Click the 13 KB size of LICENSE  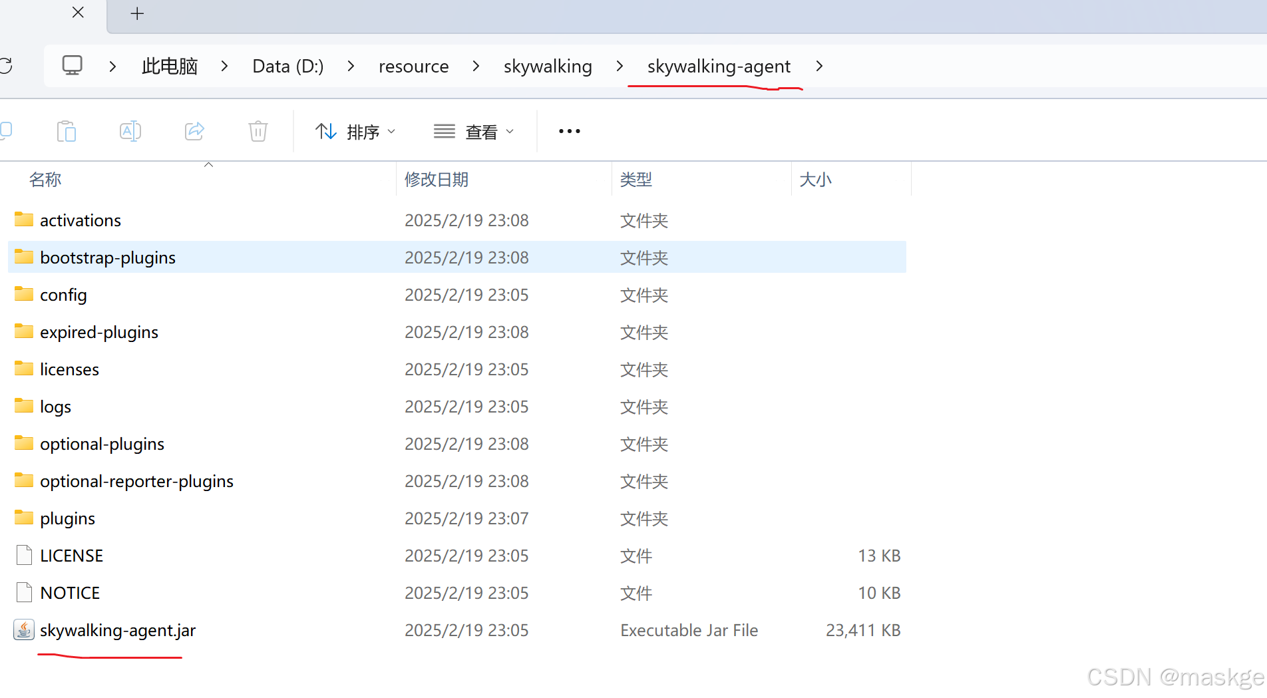pyautogui.click(x=879, y=556)
